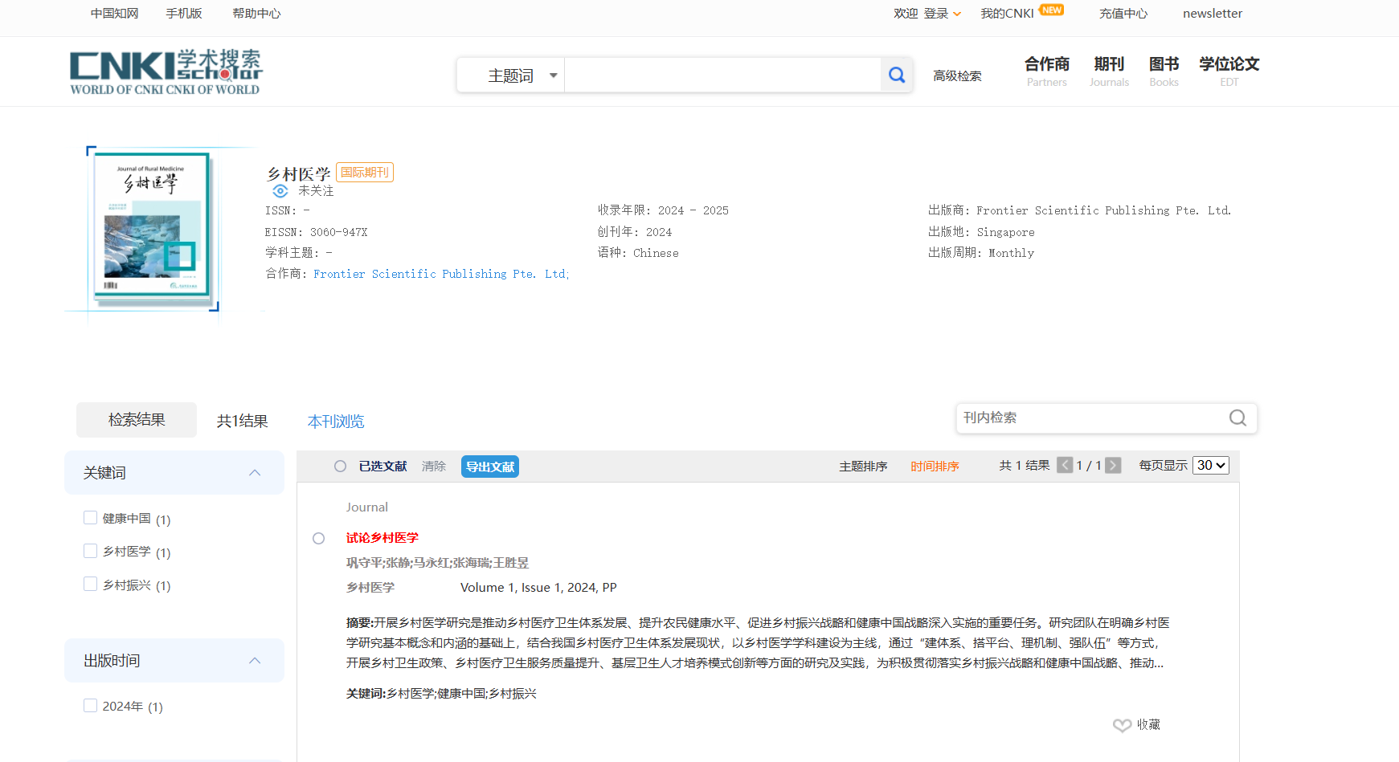Click the eye follow icon for 乡村医学

(280, 191)
